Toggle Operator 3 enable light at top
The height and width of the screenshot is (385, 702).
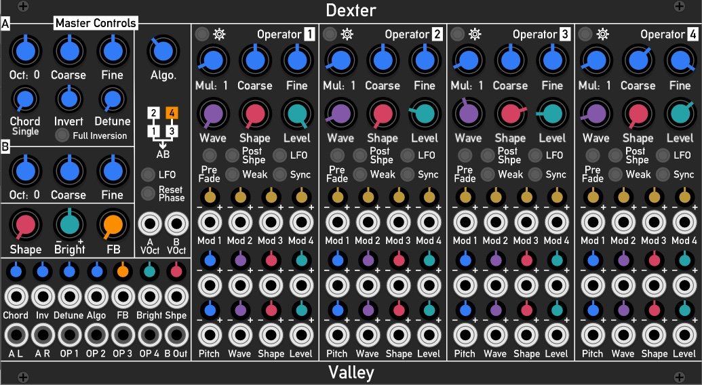coord(458,34)
